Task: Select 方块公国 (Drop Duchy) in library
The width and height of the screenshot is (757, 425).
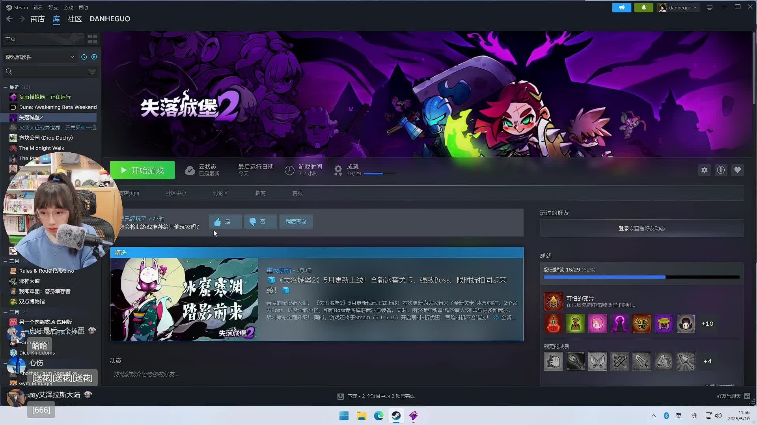Action: [46, 138]
